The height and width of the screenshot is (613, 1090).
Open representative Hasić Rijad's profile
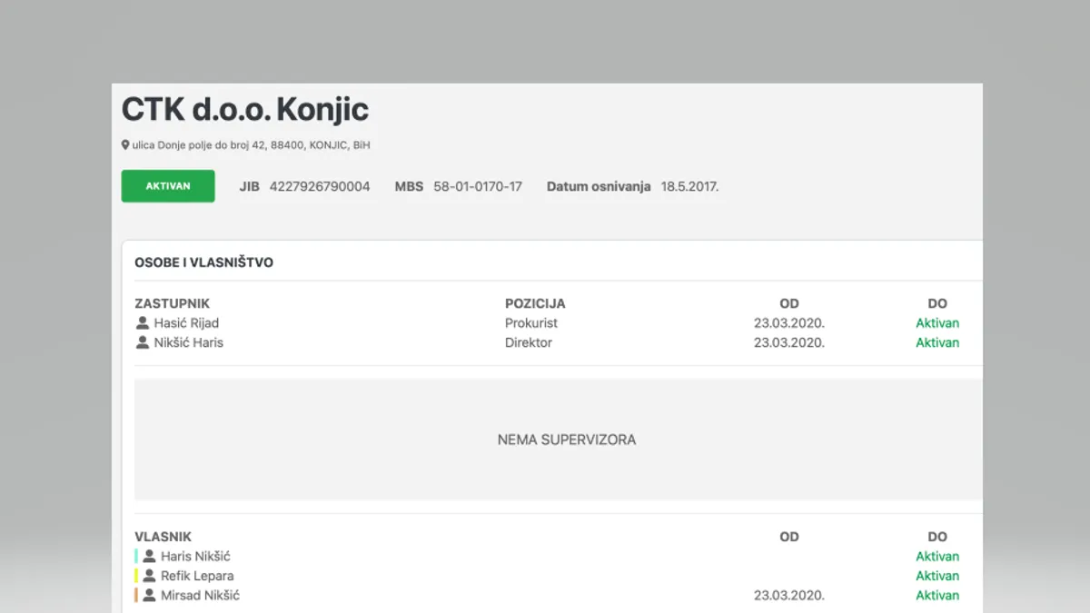[186, 323]
